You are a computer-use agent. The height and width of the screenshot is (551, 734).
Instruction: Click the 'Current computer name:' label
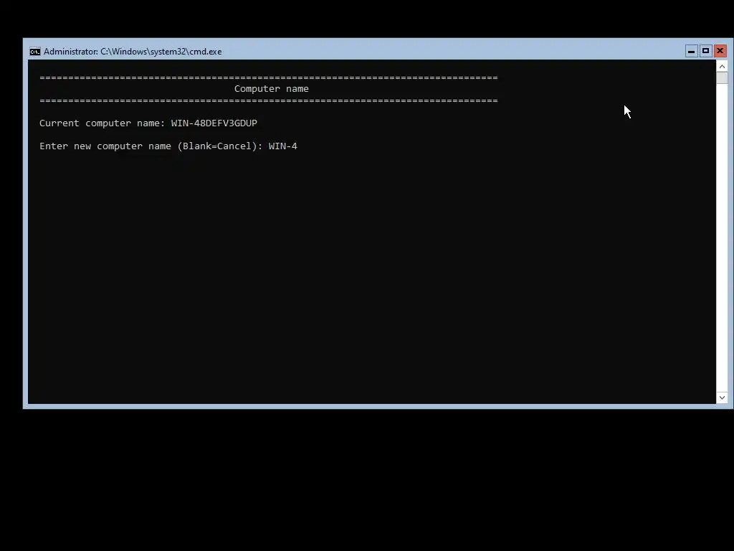(x=102, y=123)
